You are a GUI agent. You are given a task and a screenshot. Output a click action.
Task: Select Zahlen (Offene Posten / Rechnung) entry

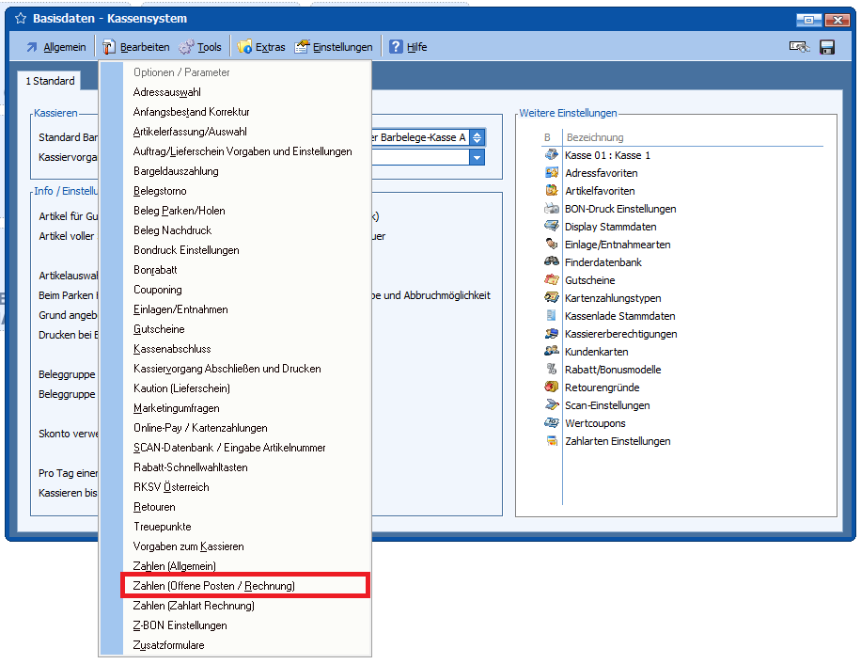[214, 586]
